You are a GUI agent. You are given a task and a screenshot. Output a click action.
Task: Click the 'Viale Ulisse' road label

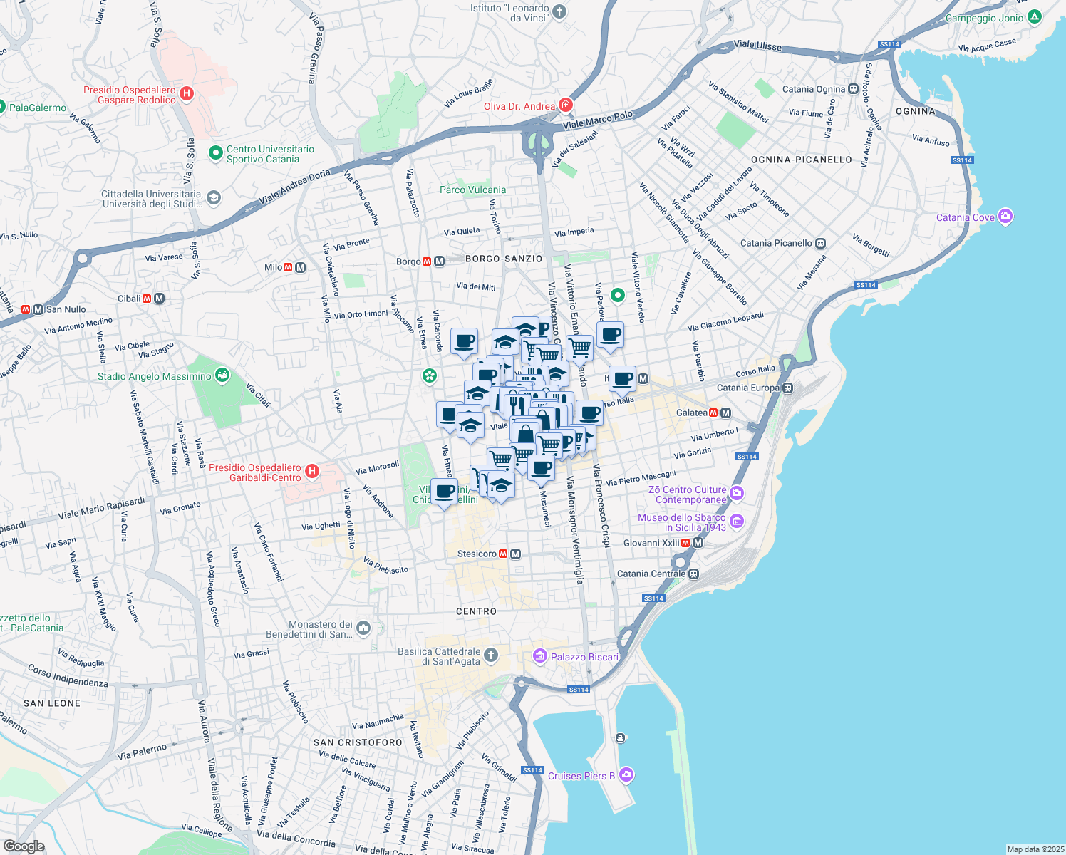click(x=757, y=45)
